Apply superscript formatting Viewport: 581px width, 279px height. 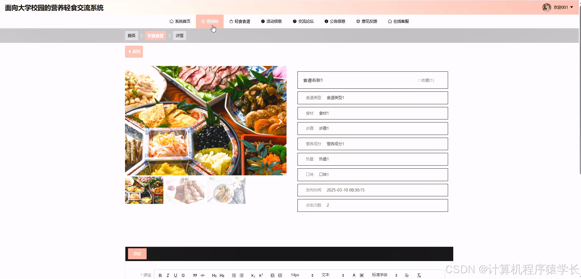[x=260, y=275]
